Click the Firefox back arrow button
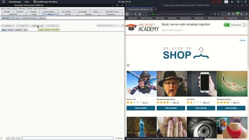 click(127, 14)
